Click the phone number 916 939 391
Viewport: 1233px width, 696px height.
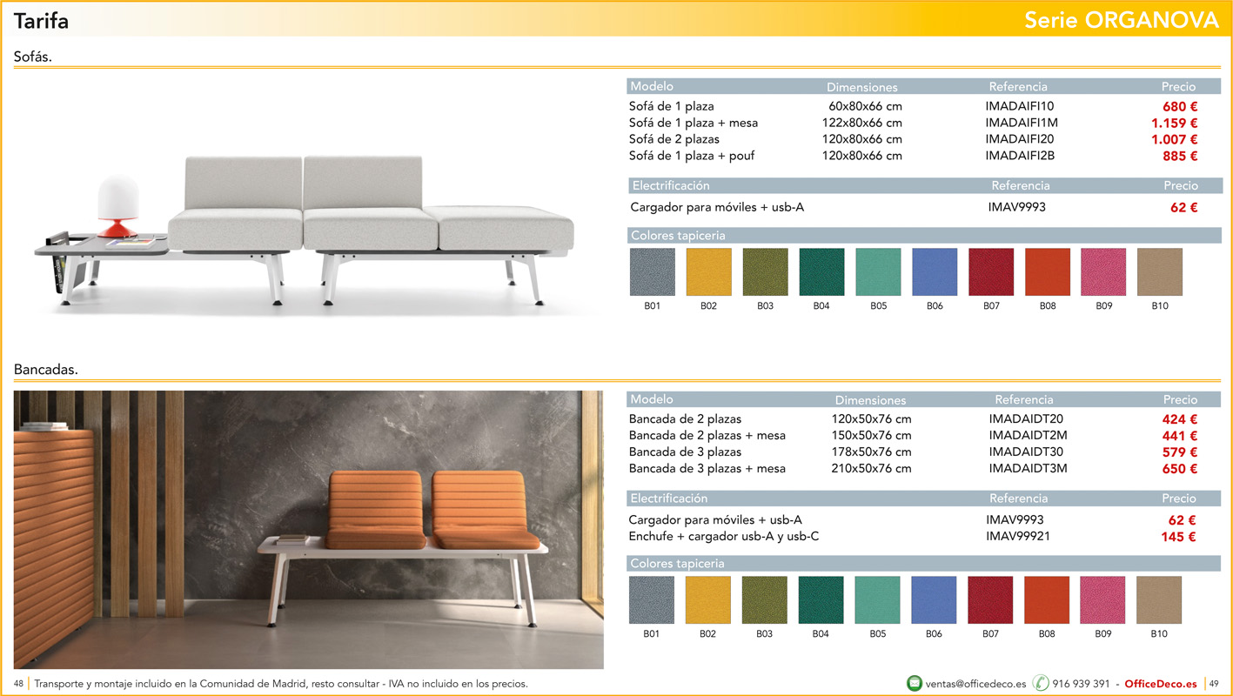click(x=1081, y=684)
